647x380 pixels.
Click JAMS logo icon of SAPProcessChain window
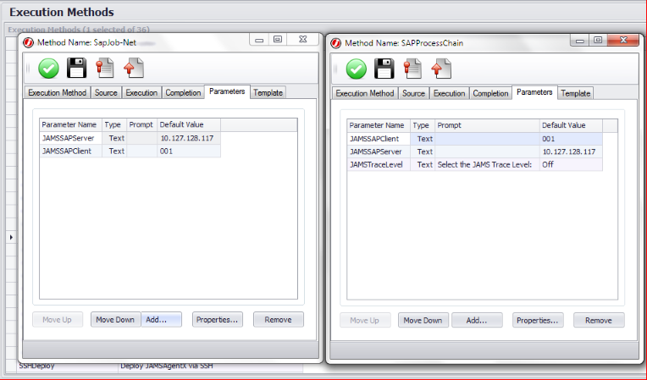(x=336, y=43)
